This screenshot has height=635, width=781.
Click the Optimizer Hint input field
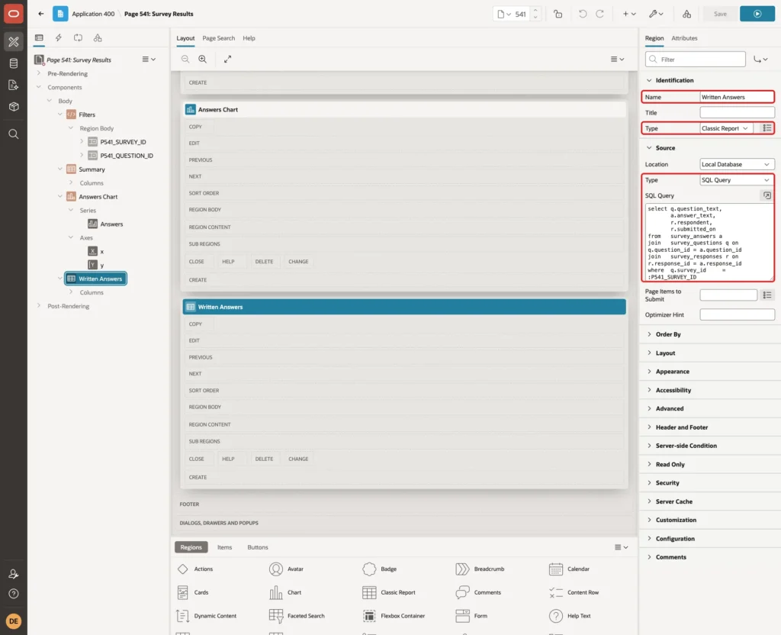[x=737, y=314]
